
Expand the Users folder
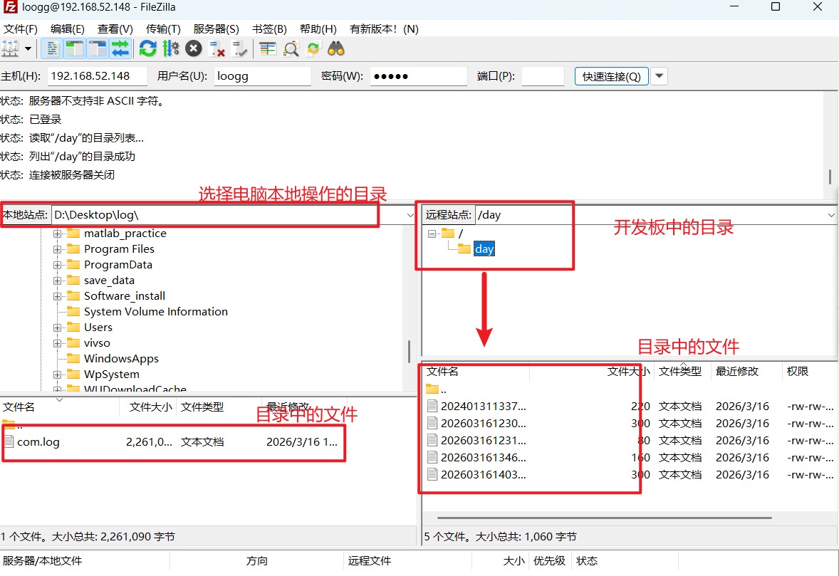(x=57, y=328)
